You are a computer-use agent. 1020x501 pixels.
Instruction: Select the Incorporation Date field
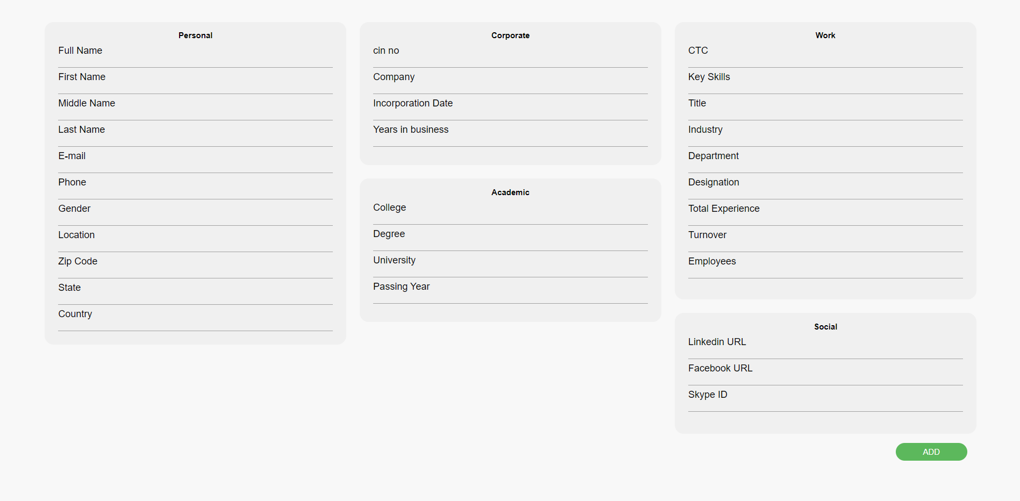point(510,107)
